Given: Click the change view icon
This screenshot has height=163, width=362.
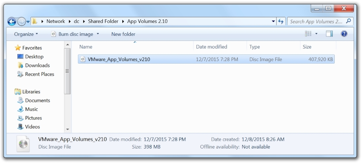Looking at the screenshot, I should pos(308,34).
